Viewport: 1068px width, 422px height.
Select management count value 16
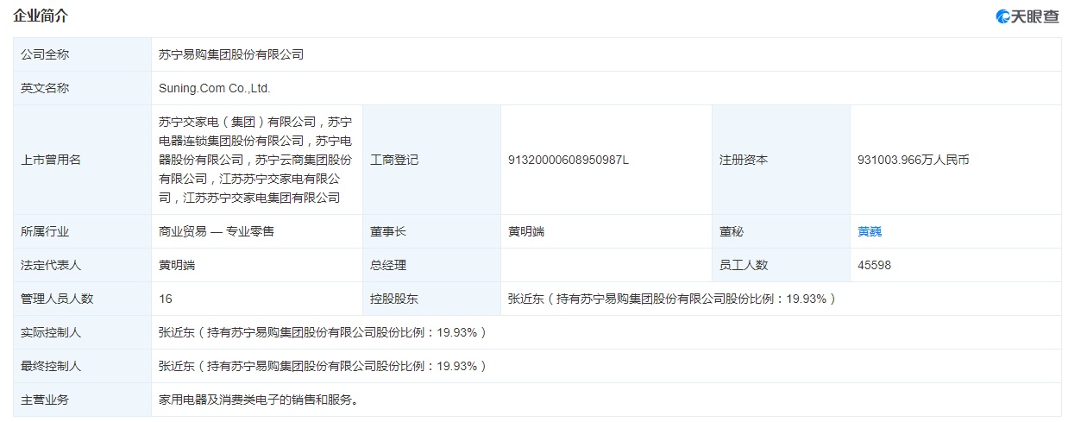tap(166, 299)
